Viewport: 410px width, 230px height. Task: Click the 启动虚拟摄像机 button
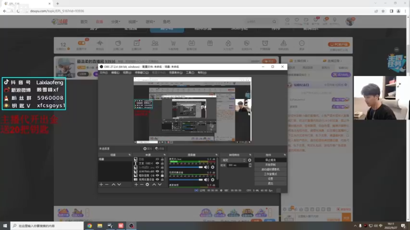click(x=271, y=170)
